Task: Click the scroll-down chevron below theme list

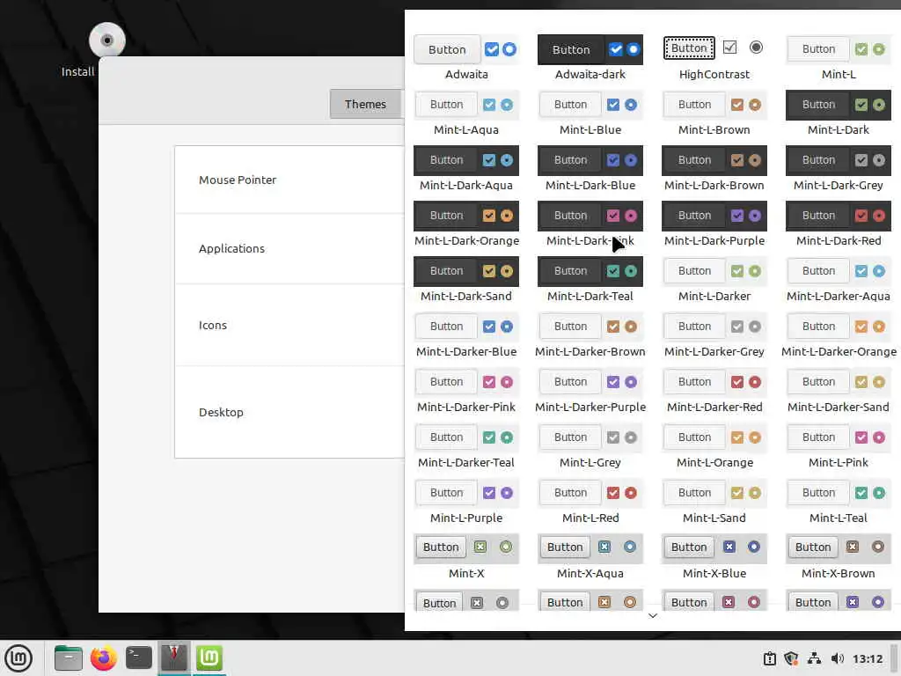Action: [653, 615]
